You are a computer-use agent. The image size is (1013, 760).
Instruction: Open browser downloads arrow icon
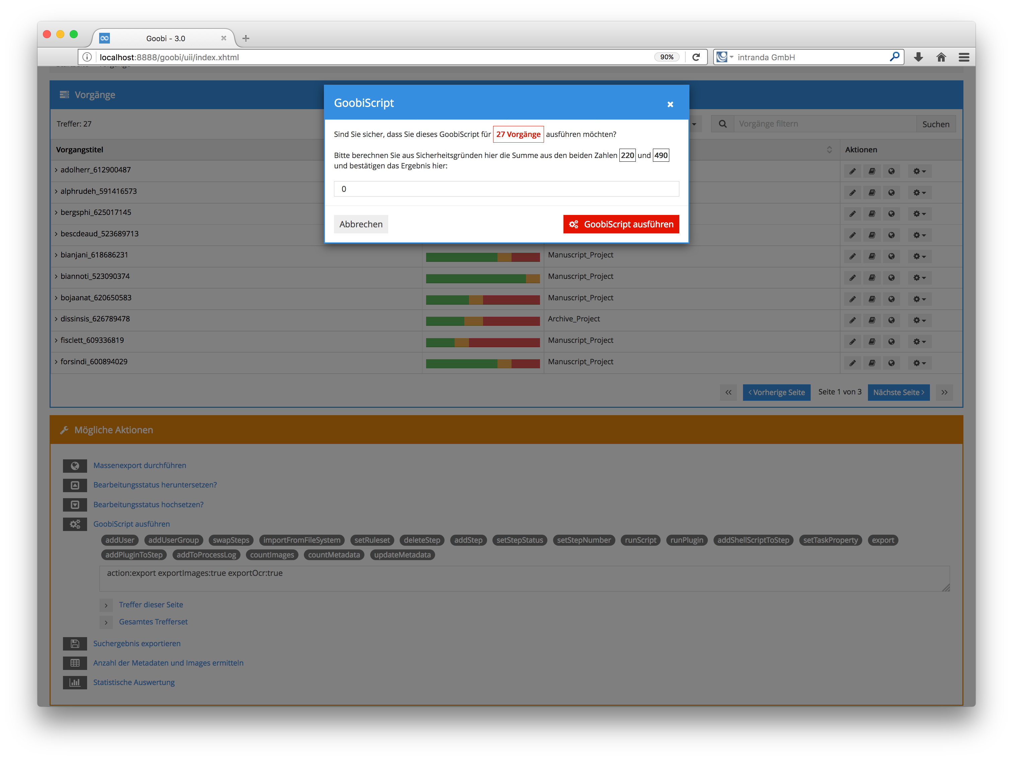point(918,57)
